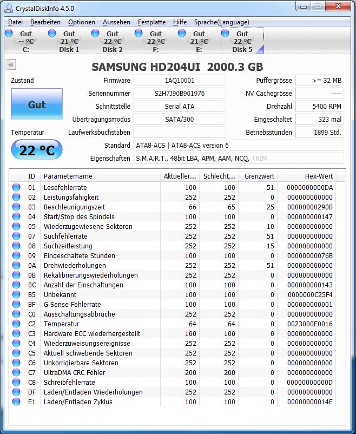Open the Hilfe menu

[180, 22]
